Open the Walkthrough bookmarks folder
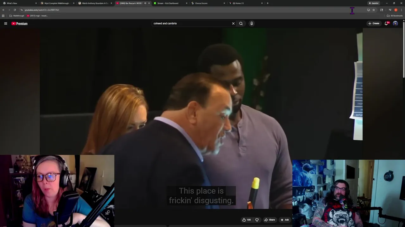The height and width of the screenshot is (227, 405). pyautogui.click(x=17, y=16)
